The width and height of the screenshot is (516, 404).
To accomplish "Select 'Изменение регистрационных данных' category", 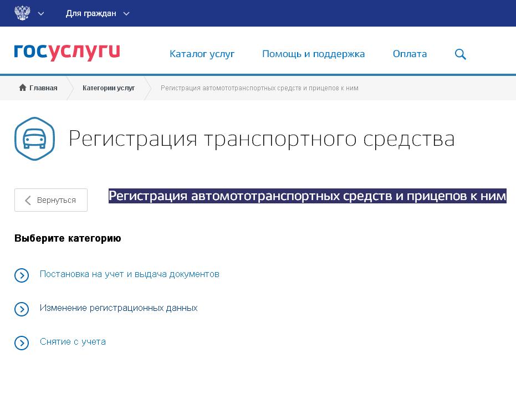I will 119,308.
